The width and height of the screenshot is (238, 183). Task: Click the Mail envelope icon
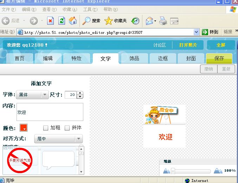(149, 21)
